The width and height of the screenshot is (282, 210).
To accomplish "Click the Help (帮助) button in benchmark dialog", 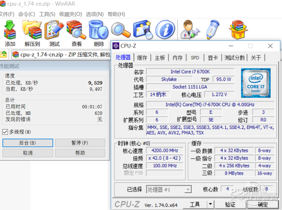I will 80,153.
